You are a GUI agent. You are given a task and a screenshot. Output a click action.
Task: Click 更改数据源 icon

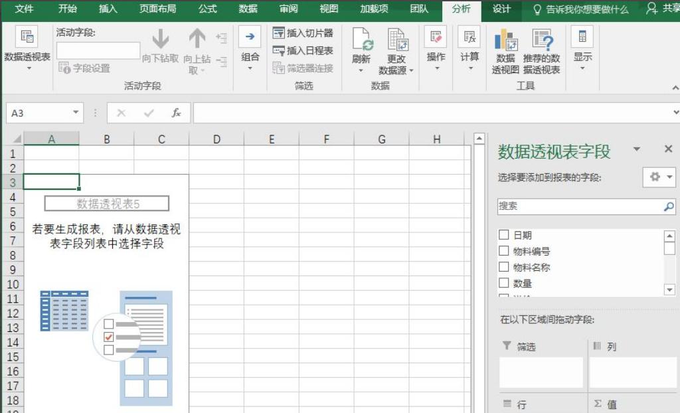click(x=398, y=39)
